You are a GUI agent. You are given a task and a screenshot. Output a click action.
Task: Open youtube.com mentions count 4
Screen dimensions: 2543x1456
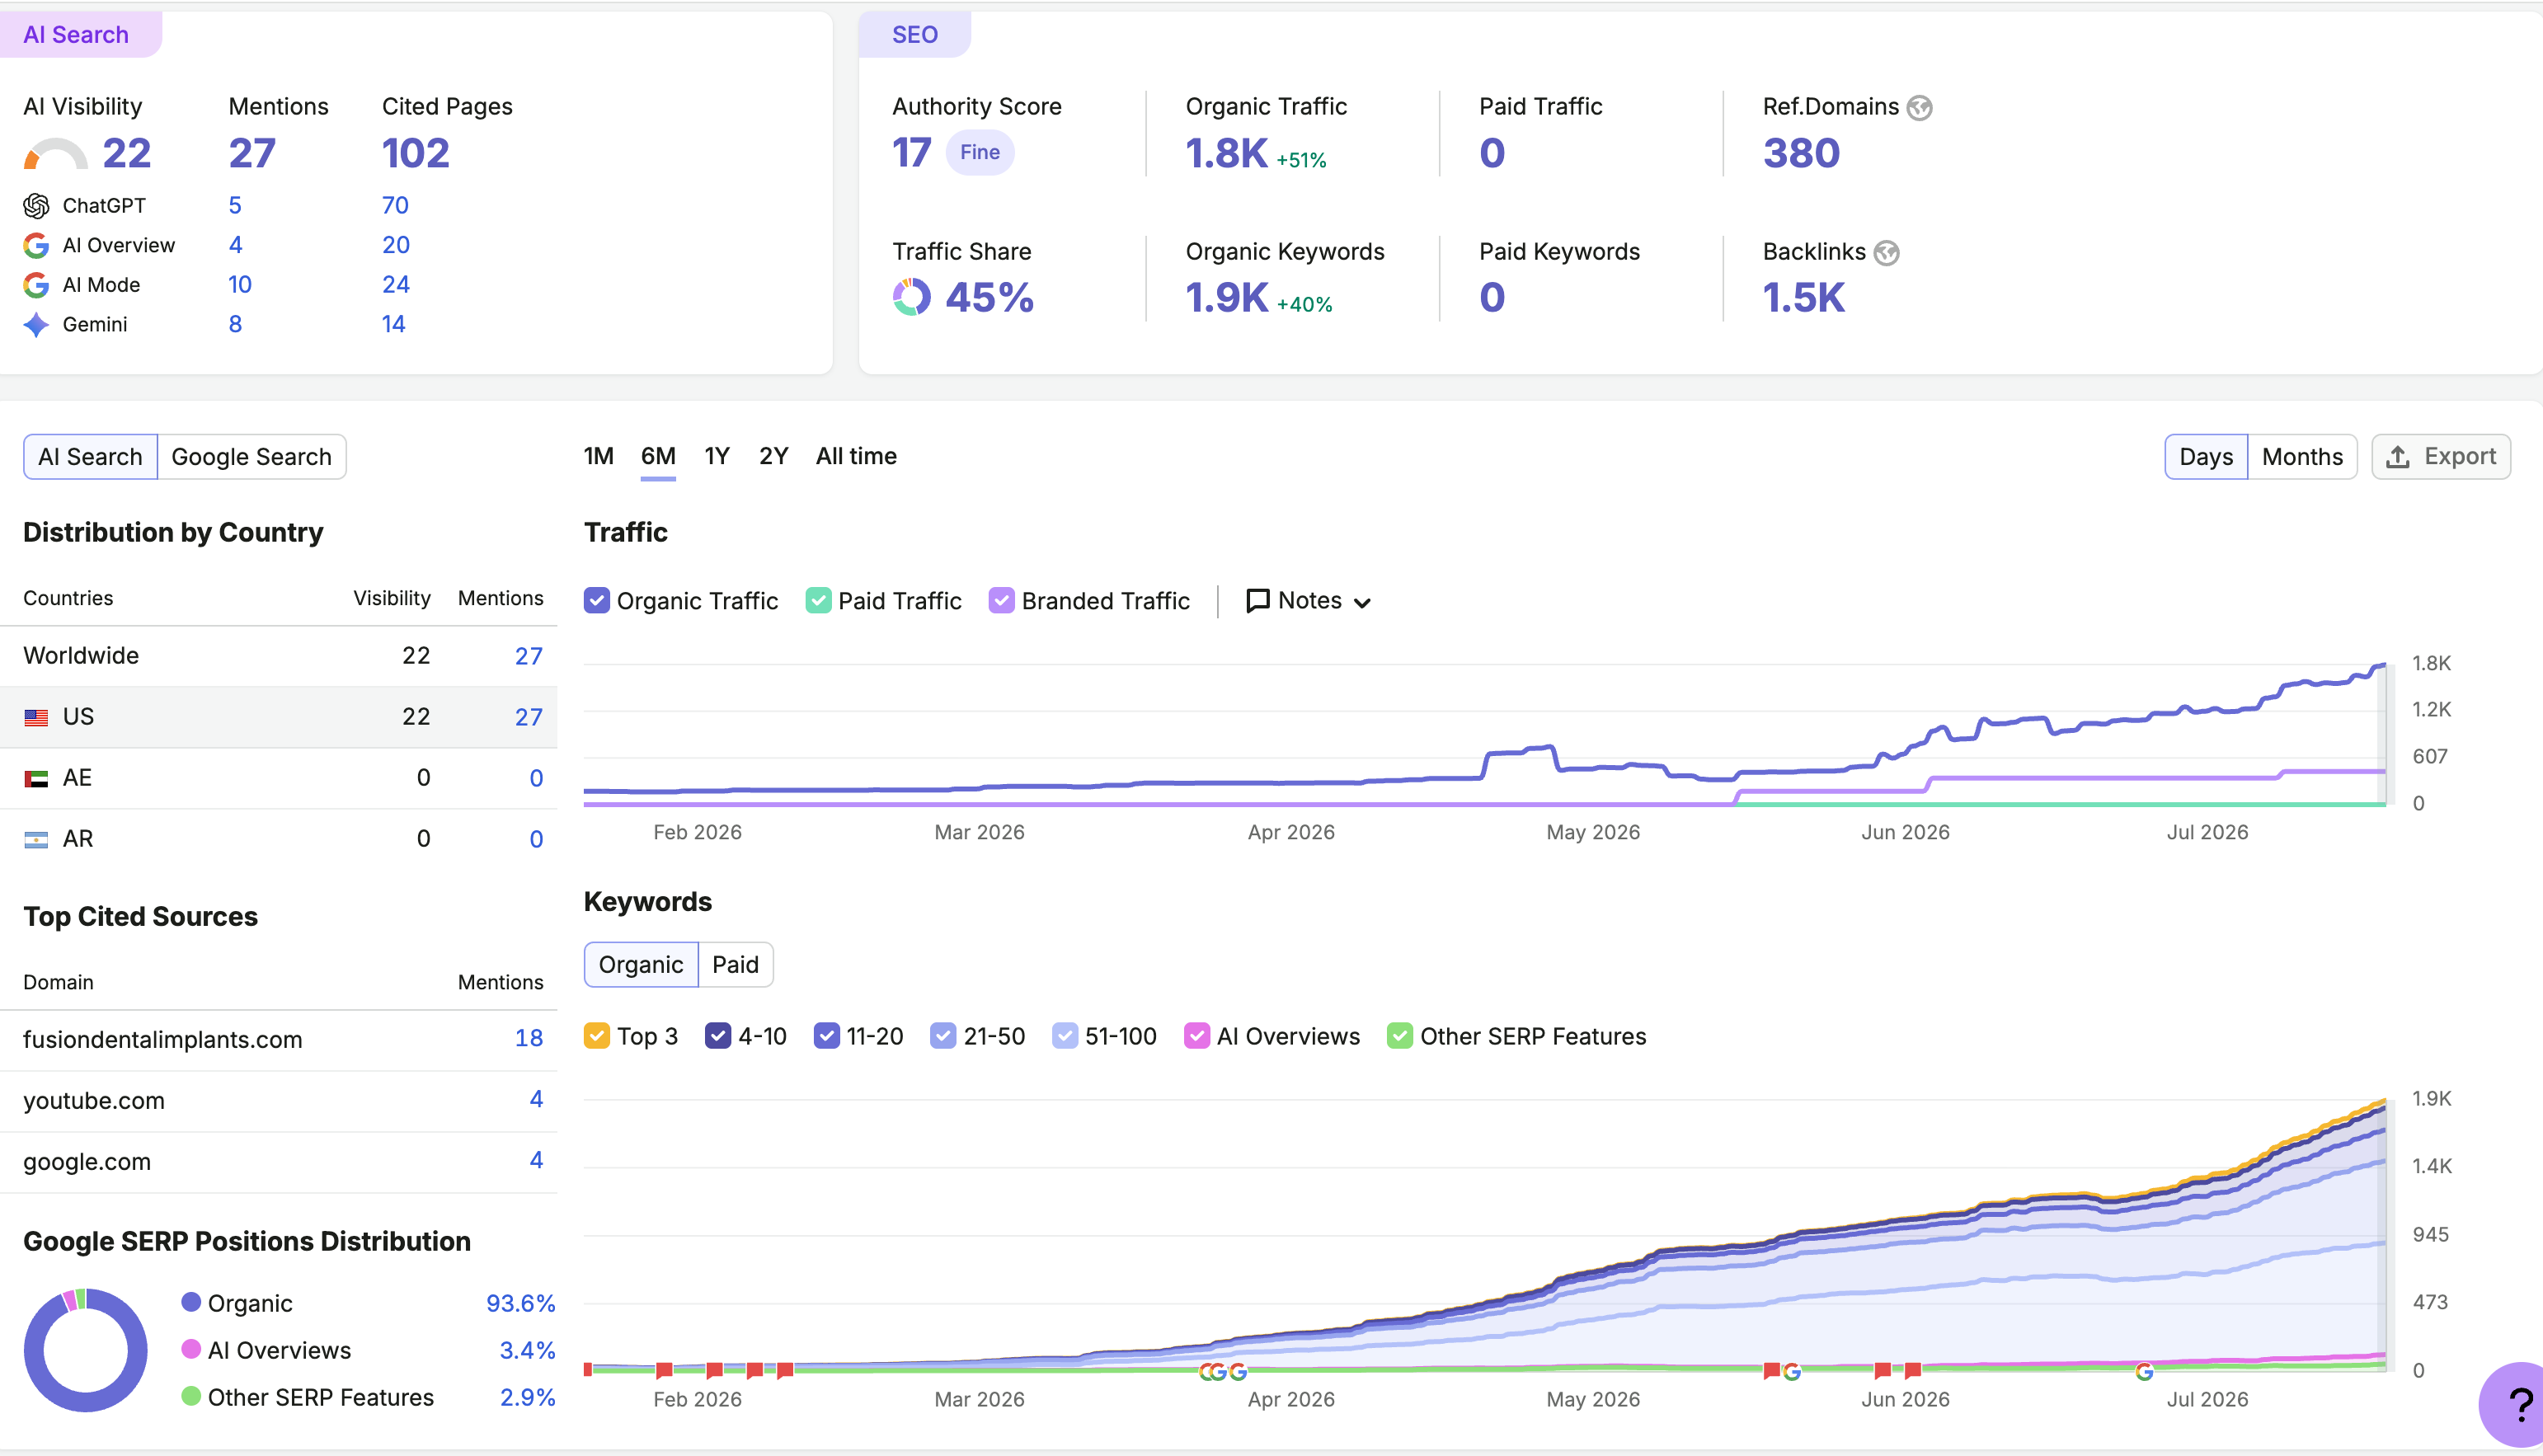click(536, 1100)
